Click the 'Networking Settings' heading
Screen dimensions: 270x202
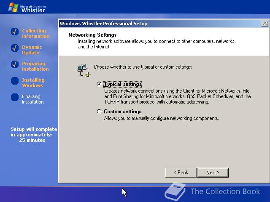(92, 35)
